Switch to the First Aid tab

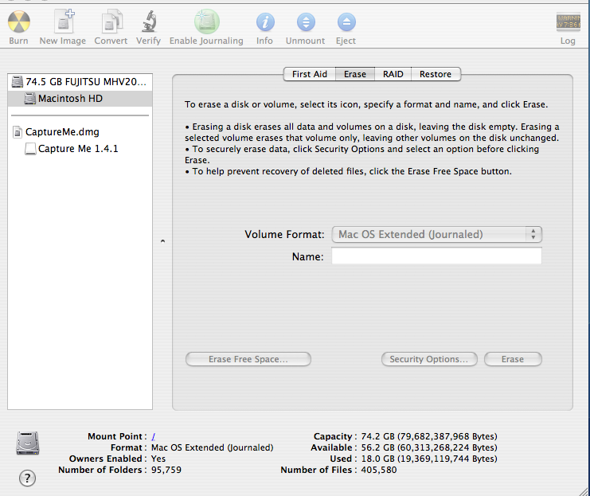[309, 74]
